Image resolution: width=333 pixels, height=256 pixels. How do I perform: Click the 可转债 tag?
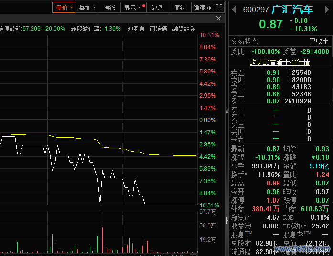click(159, 29)
